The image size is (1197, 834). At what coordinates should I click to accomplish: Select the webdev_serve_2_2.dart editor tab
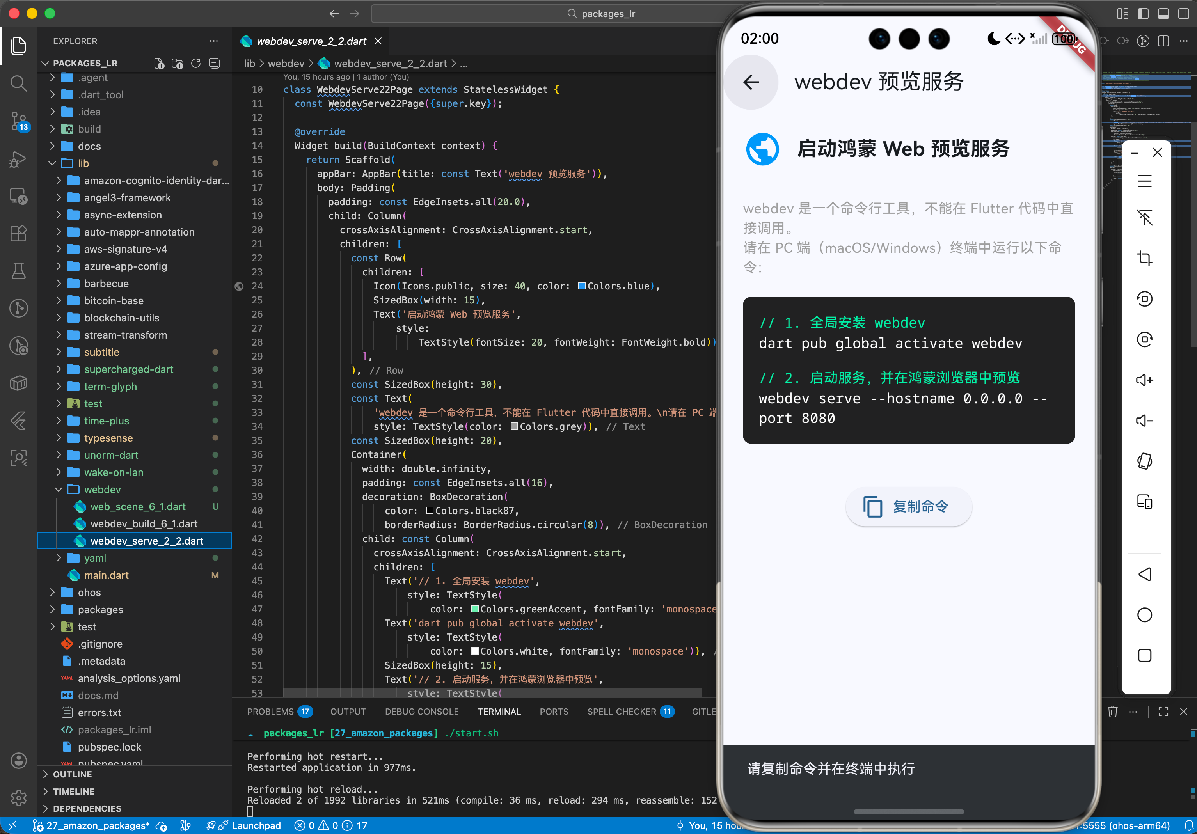311,41
